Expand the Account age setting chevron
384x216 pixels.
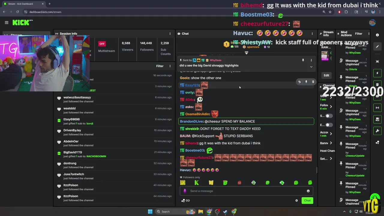point(331,133)
